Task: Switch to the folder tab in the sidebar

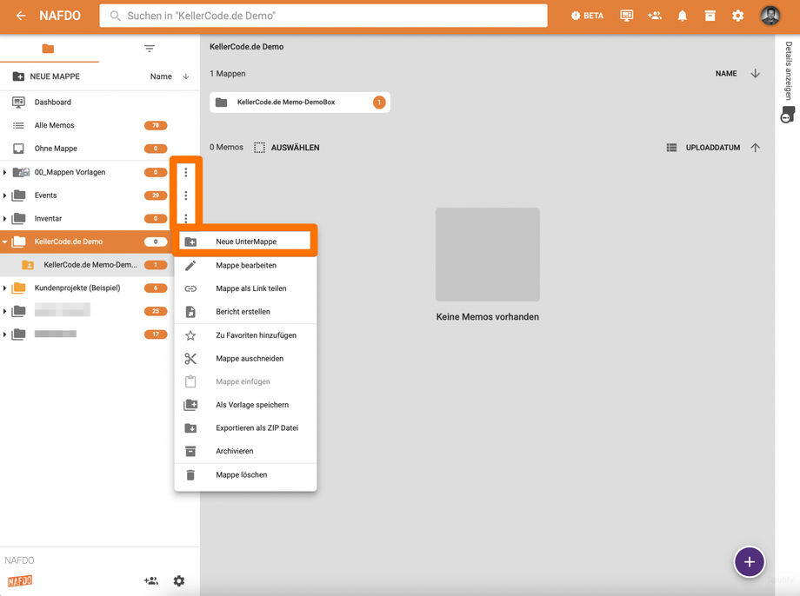Action: coord(48,49)
